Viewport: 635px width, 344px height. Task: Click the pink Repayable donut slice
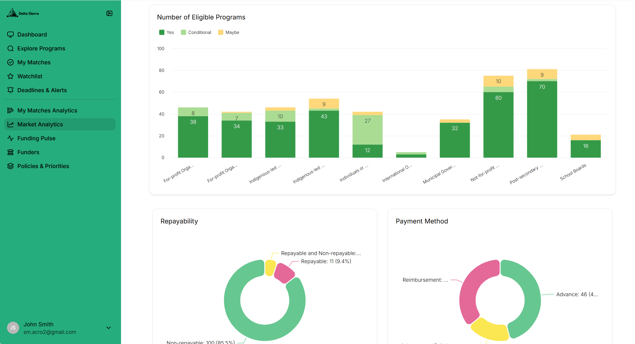point(284,273)
